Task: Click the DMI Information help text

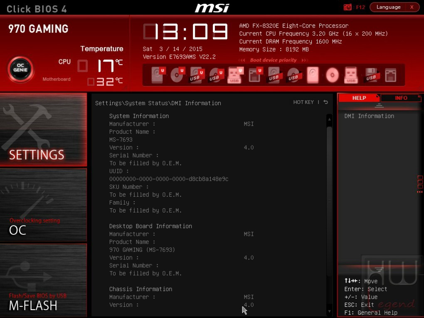Action: pos(369,116)
